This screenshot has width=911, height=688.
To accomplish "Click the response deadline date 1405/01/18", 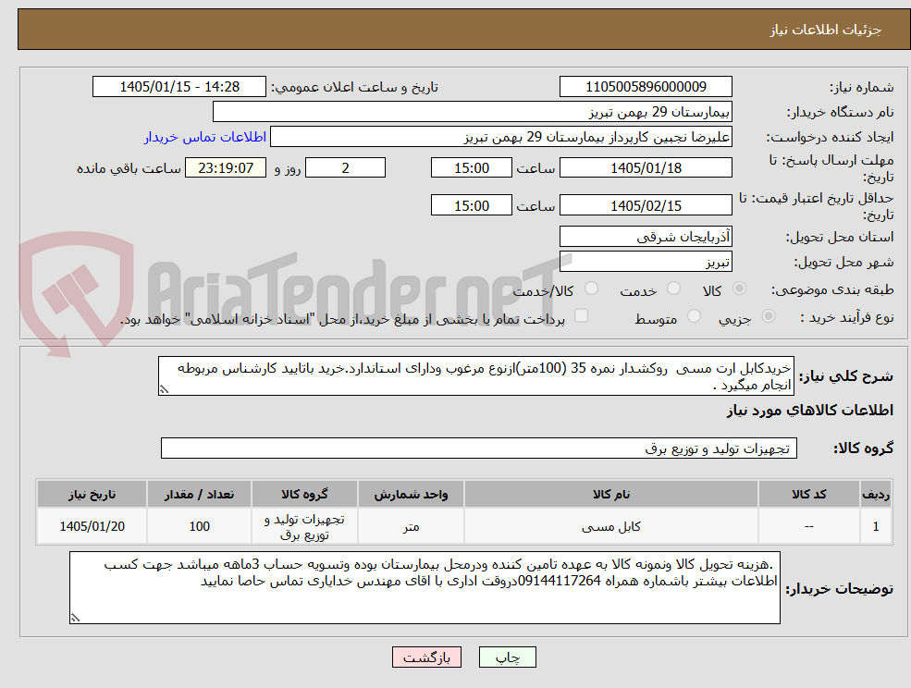I will tap(646, 168).
